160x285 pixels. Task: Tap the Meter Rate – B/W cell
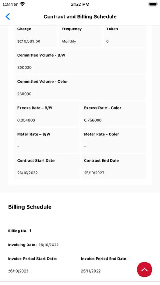(x=47, y=140)
